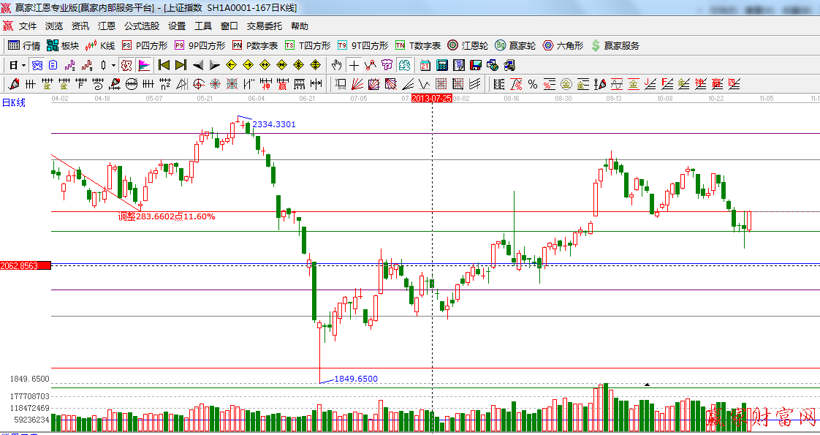Open the 赢家轮 wheel tool
820x435 pixels.
pyautogui.click(x=515, y=45)
